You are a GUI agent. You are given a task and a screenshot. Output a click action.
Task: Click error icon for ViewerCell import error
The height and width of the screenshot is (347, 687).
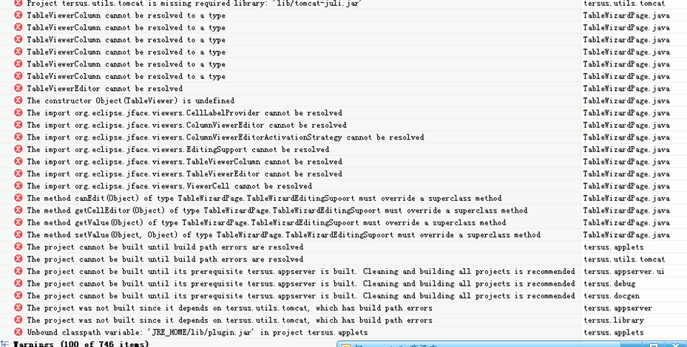[18, 186]
